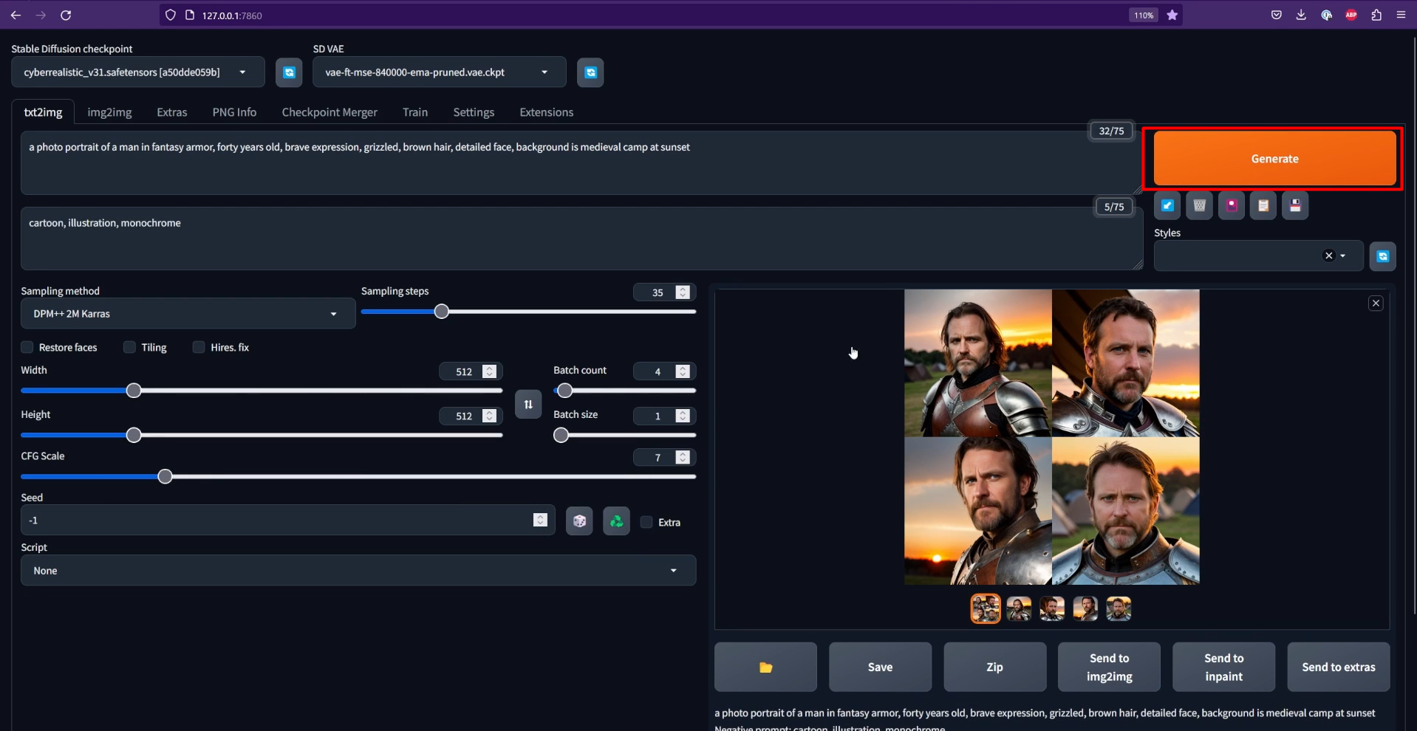This screenshot has width=1417, height=731.
Task: Click the blue arrow read-parameters icon
Action: tap(1167, 206)
